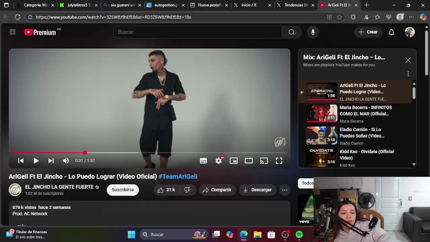Add page to favorites star
Image resolution: width=430 pixels, height=242 pixels.
(340, 17)
